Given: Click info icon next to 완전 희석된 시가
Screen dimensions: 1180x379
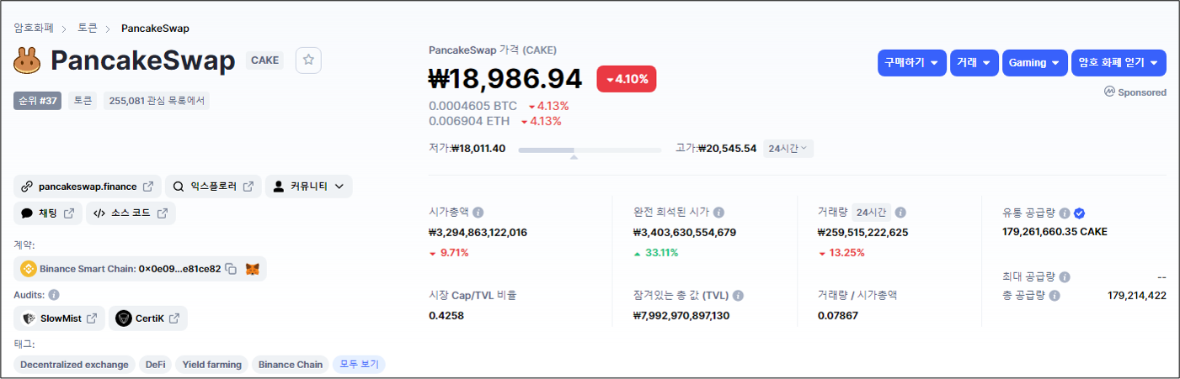Looking at the screenshot, I should [718, 213].
